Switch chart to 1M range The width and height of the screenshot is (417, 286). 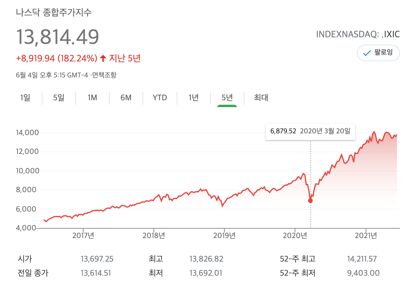point(92,98)
